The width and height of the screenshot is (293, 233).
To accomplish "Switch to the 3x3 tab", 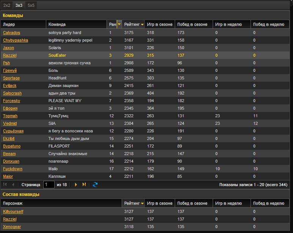I will [19, 5].
